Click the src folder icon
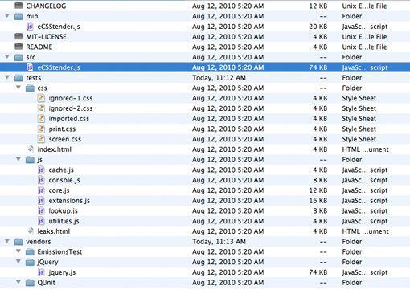 (18, 57)
